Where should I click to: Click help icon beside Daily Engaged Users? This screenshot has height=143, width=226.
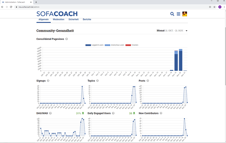click(114, 113)
